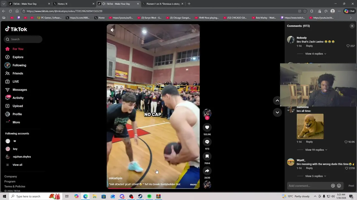Open a new browser tab

coord(189,4)
